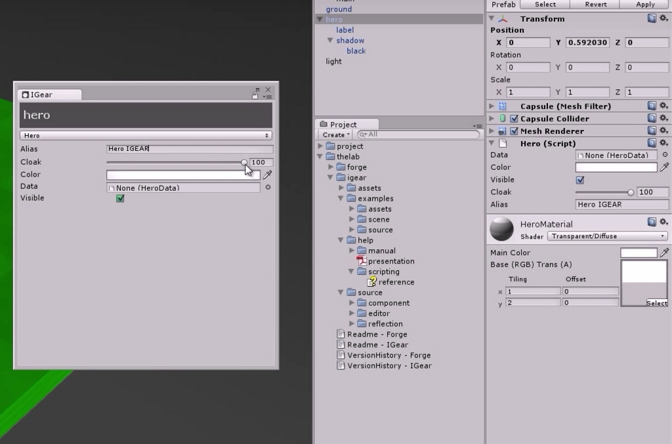Screen dimensions: 672x444
Task: Click the texture Select button
Action: click(x=656, y=303)
